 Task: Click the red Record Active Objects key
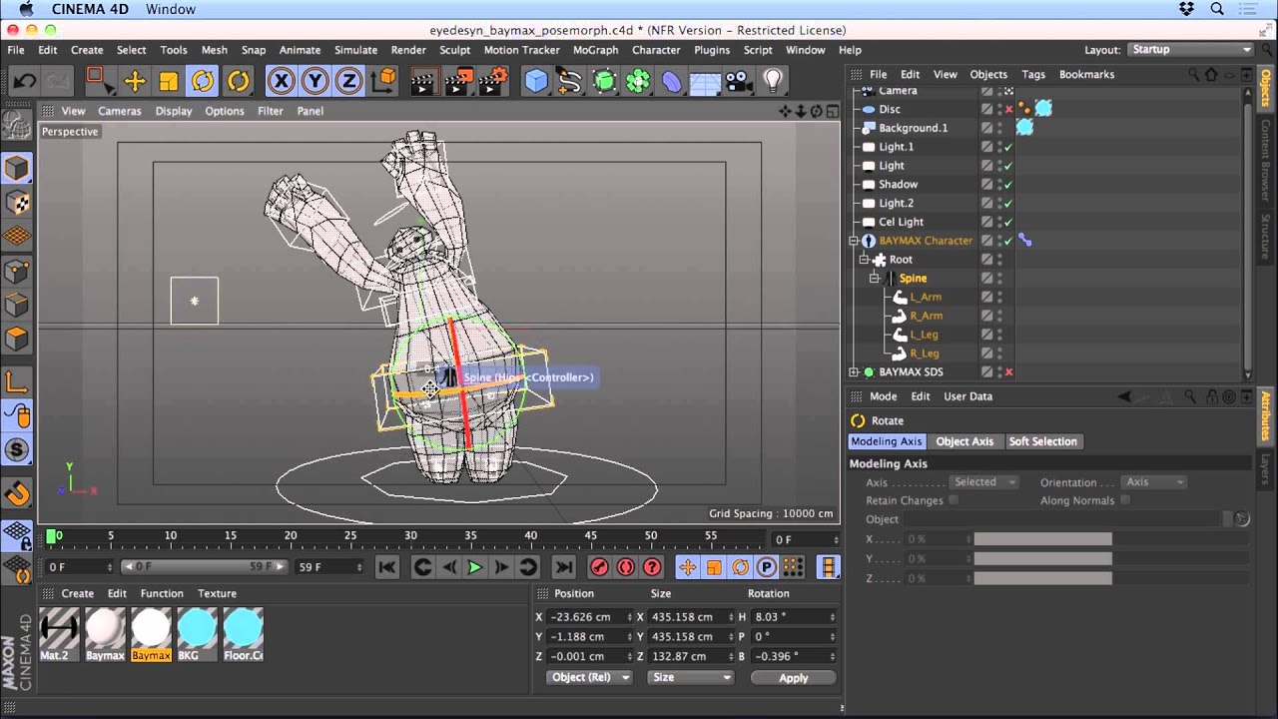tap(599, 567)
